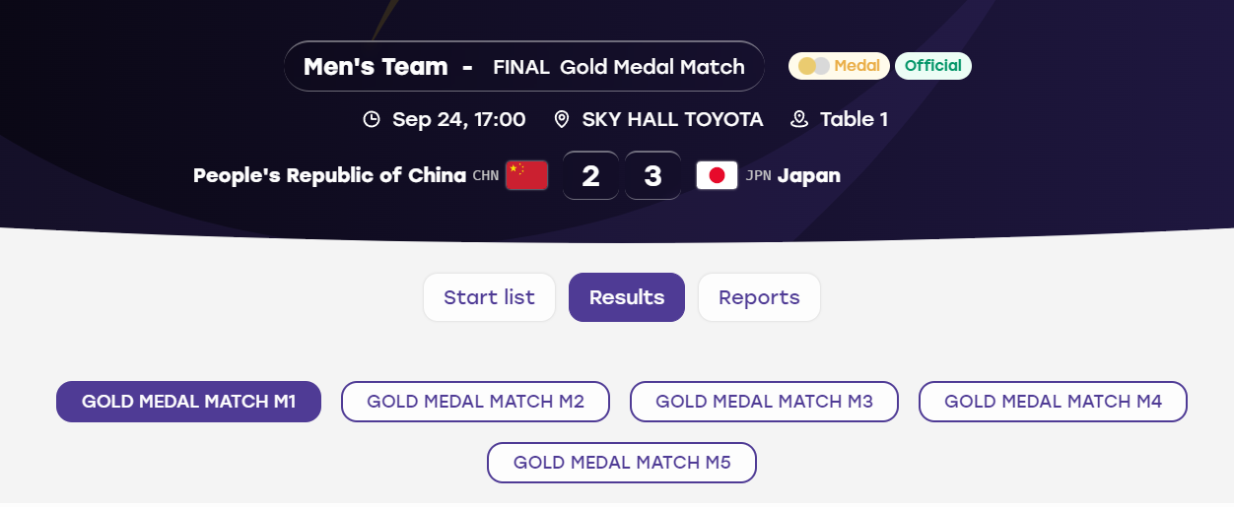This screenshot has height=507, width=1234.
Task: View GOLD MEDAL MATCH M3
Action: [764, 402]
